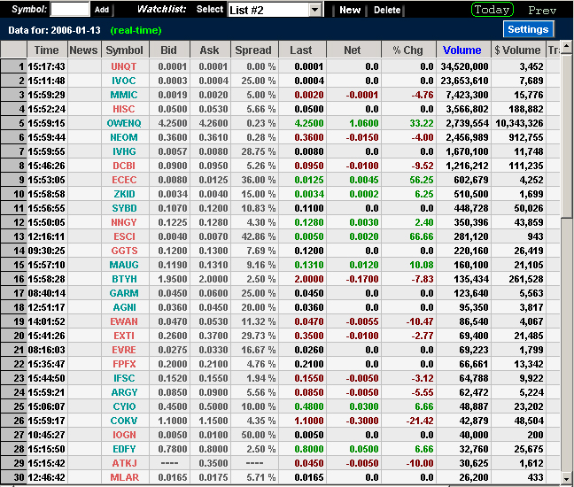Select symbol DCBI

pos(124,166)
